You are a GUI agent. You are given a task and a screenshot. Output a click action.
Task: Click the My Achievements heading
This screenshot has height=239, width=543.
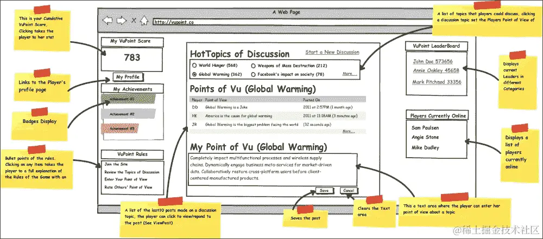coord(132,89)
